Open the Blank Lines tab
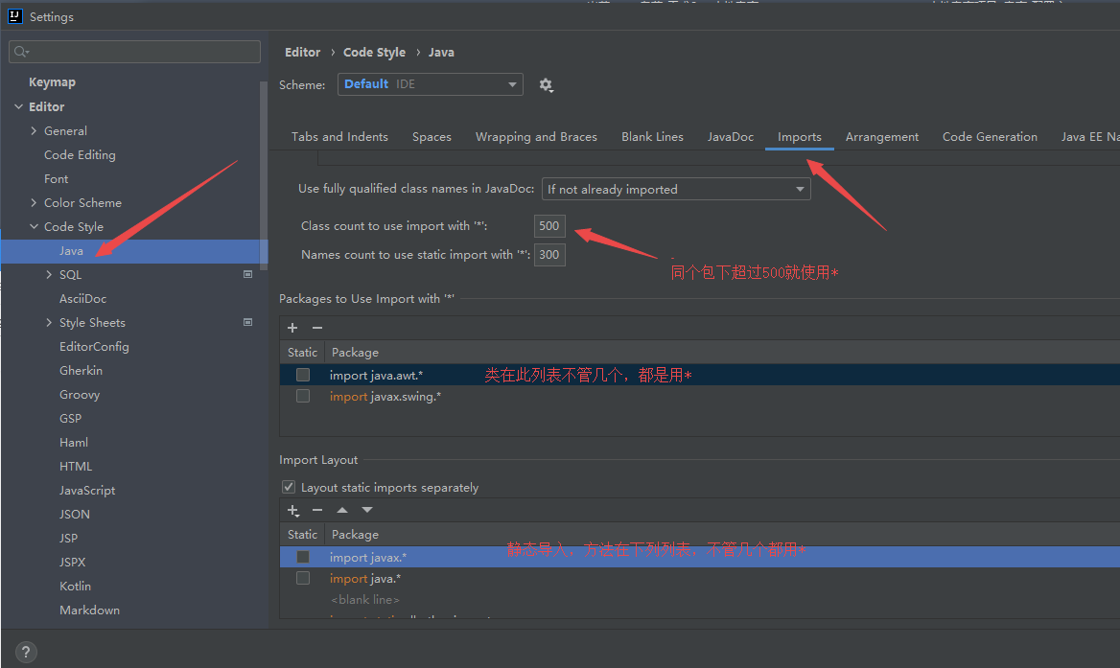The height and width of the screenshot is (668, 1120). [652, 136]
